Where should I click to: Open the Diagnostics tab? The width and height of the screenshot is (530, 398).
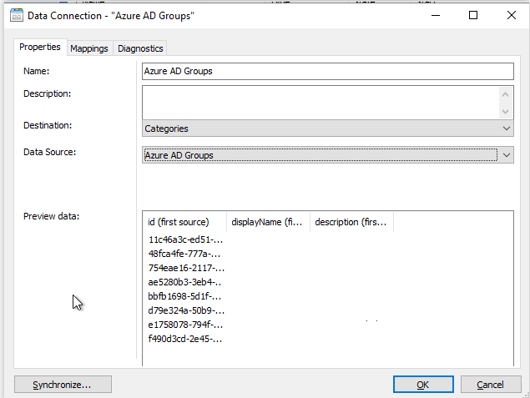pyautogui.click(x=140, y=48)
